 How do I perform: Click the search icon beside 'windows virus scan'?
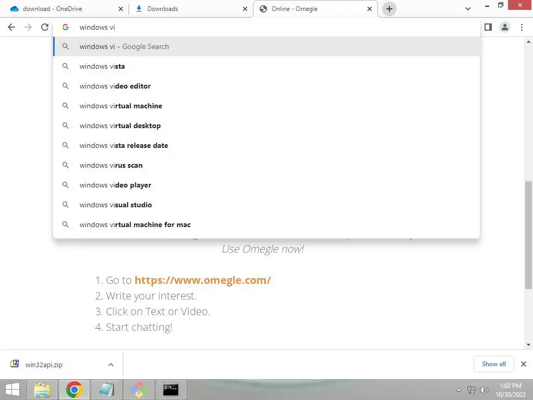click(x=66, y=165)
